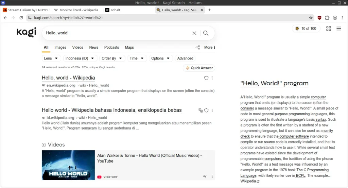The height and width of the screenshot is (188, 348).
Task: Open the Helium app icon in title bar
Action: click(3, 3)
